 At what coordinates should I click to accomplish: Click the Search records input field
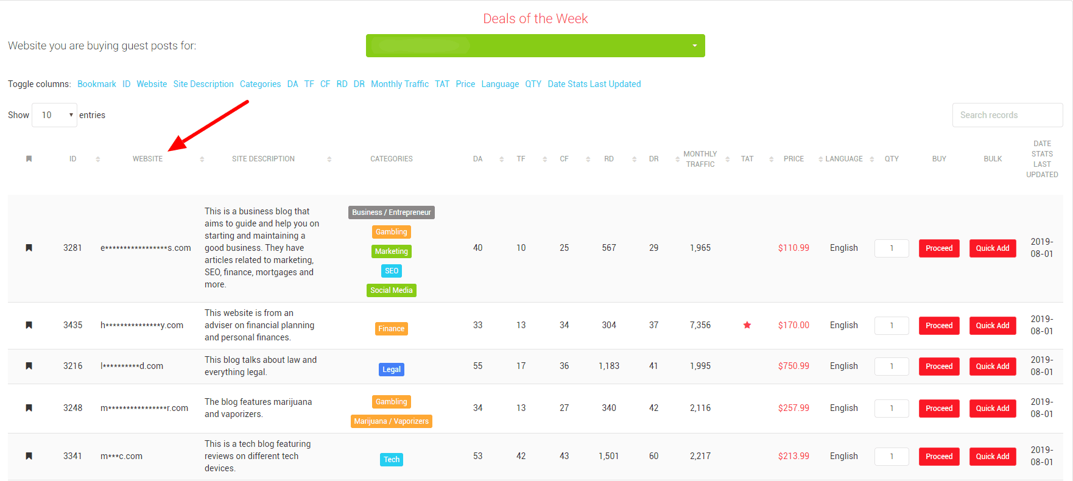tap(1007, 115)
